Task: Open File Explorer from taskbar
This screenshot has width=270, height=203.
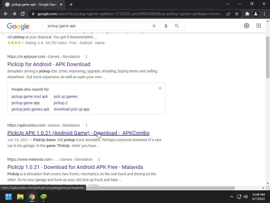Action: point(20,197)
